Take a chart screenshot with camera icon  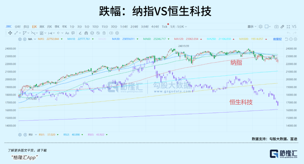coord(276,27)
